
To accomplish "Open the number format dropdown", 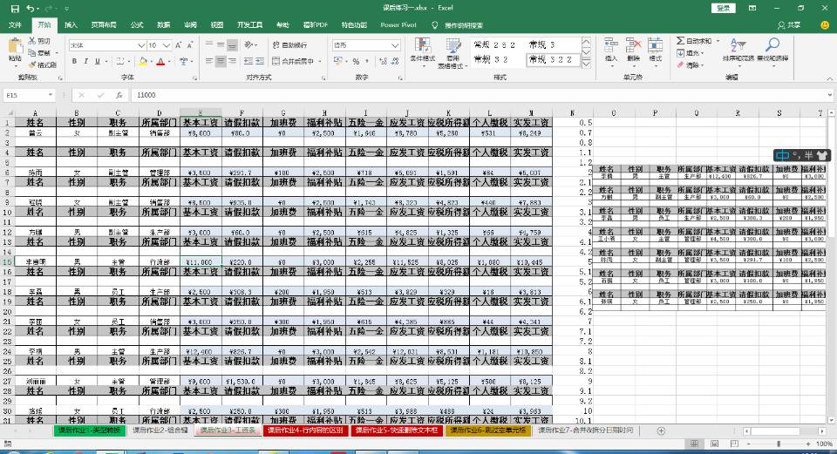I will (397, 44).
